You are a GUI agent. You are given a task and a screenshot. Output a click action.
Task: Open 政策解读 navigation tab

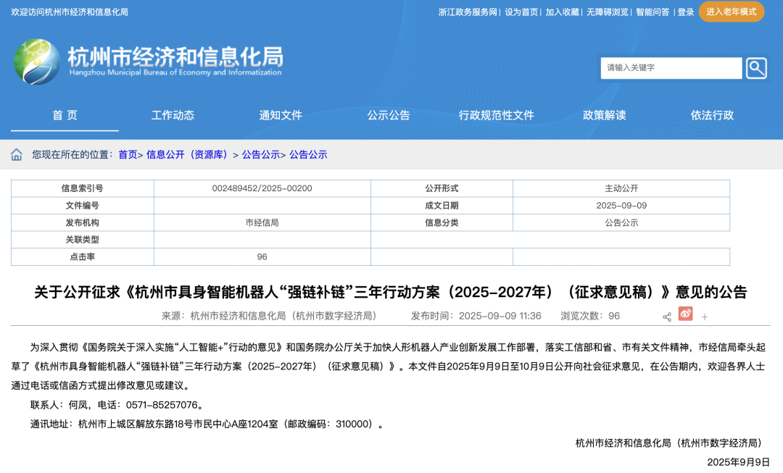pos(604,115)
